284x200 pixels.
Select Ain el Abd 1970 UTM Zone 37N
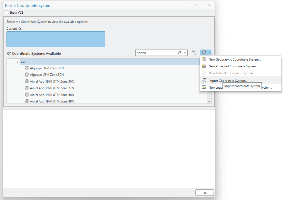(51, 88)
